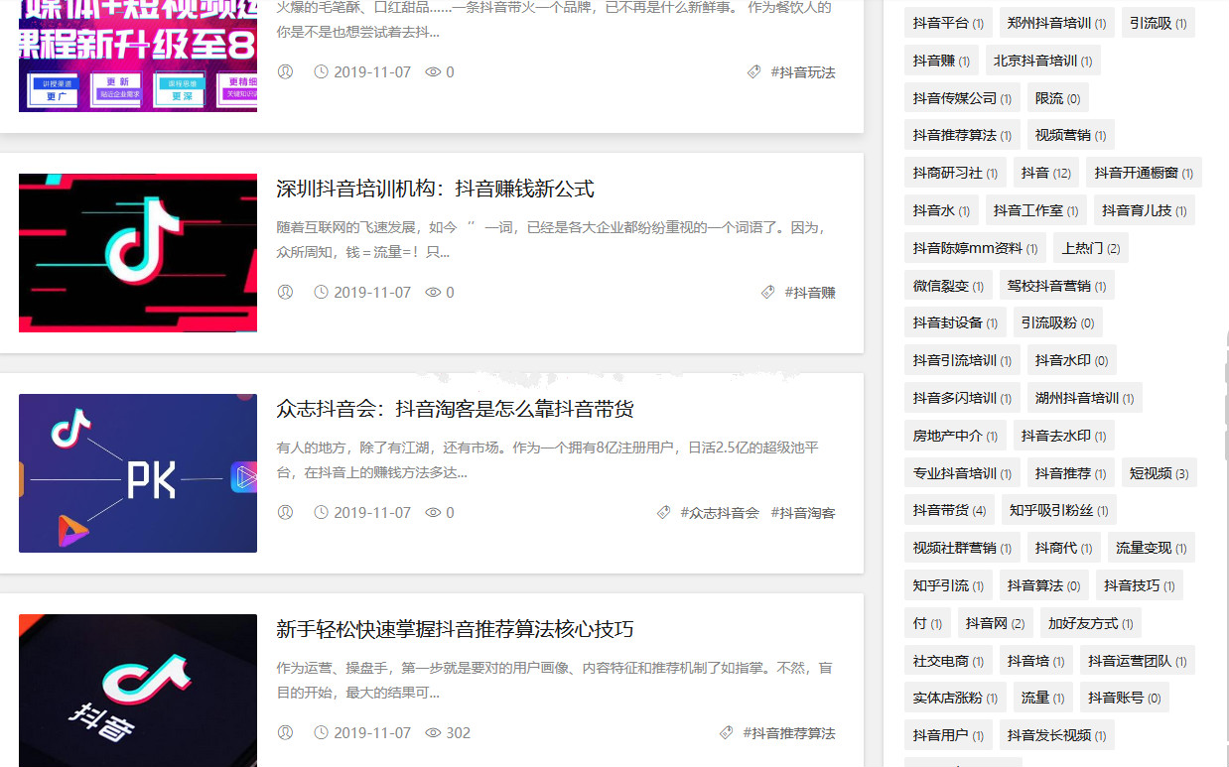
Task: Select the 抖音育儿技 tag
Action: click(x=1144, y=210)
